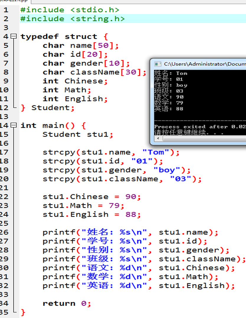Click line number 3 in the gutter

(6, 28)
